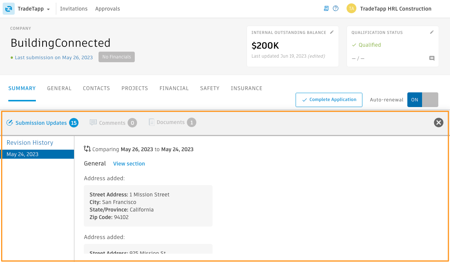The height and width of the screenshot is (262, 450).
Task: Click the Last updated Jun 19, 2023 text
Action: (x=288, y=56)
